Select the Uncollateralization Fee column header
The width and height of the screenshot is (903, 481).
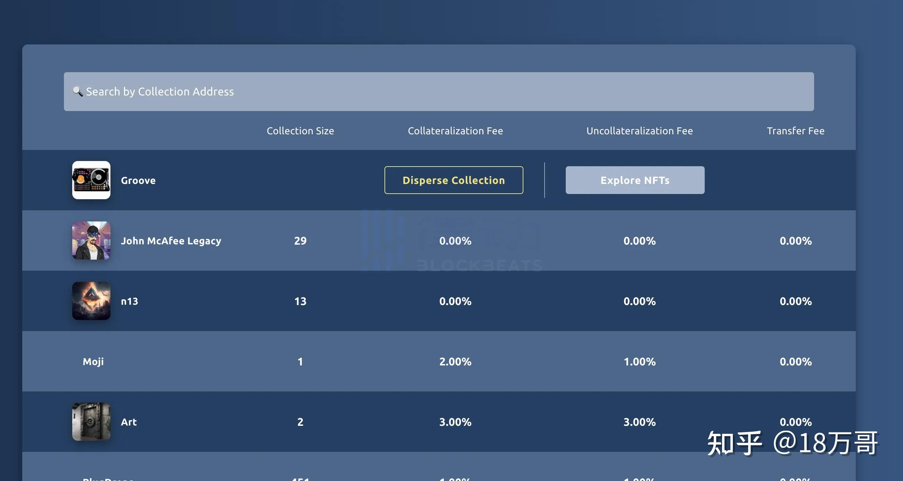tap(639, 131)
